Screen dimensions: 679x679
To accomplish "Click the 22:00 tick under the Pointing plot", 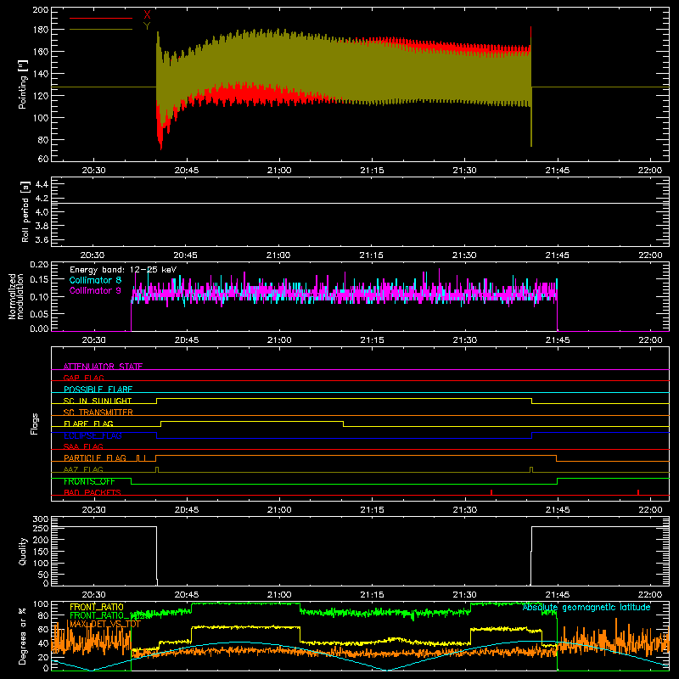I will click(650, 171).
